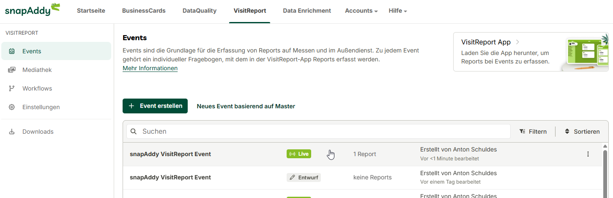Click the Einstellungen gear icon
This screenshot has height=198, width=613.
pos(12,107)
